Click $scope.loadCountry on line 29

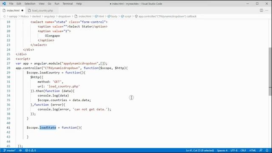[x=43, y=73]
